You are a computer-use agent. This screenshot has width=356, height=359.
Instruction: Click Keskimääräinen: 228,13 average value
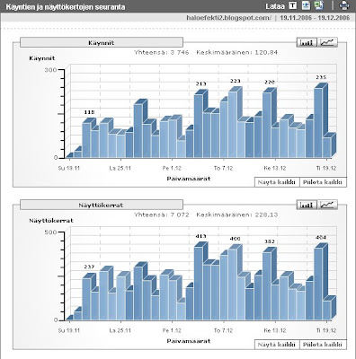click(236, 215)
